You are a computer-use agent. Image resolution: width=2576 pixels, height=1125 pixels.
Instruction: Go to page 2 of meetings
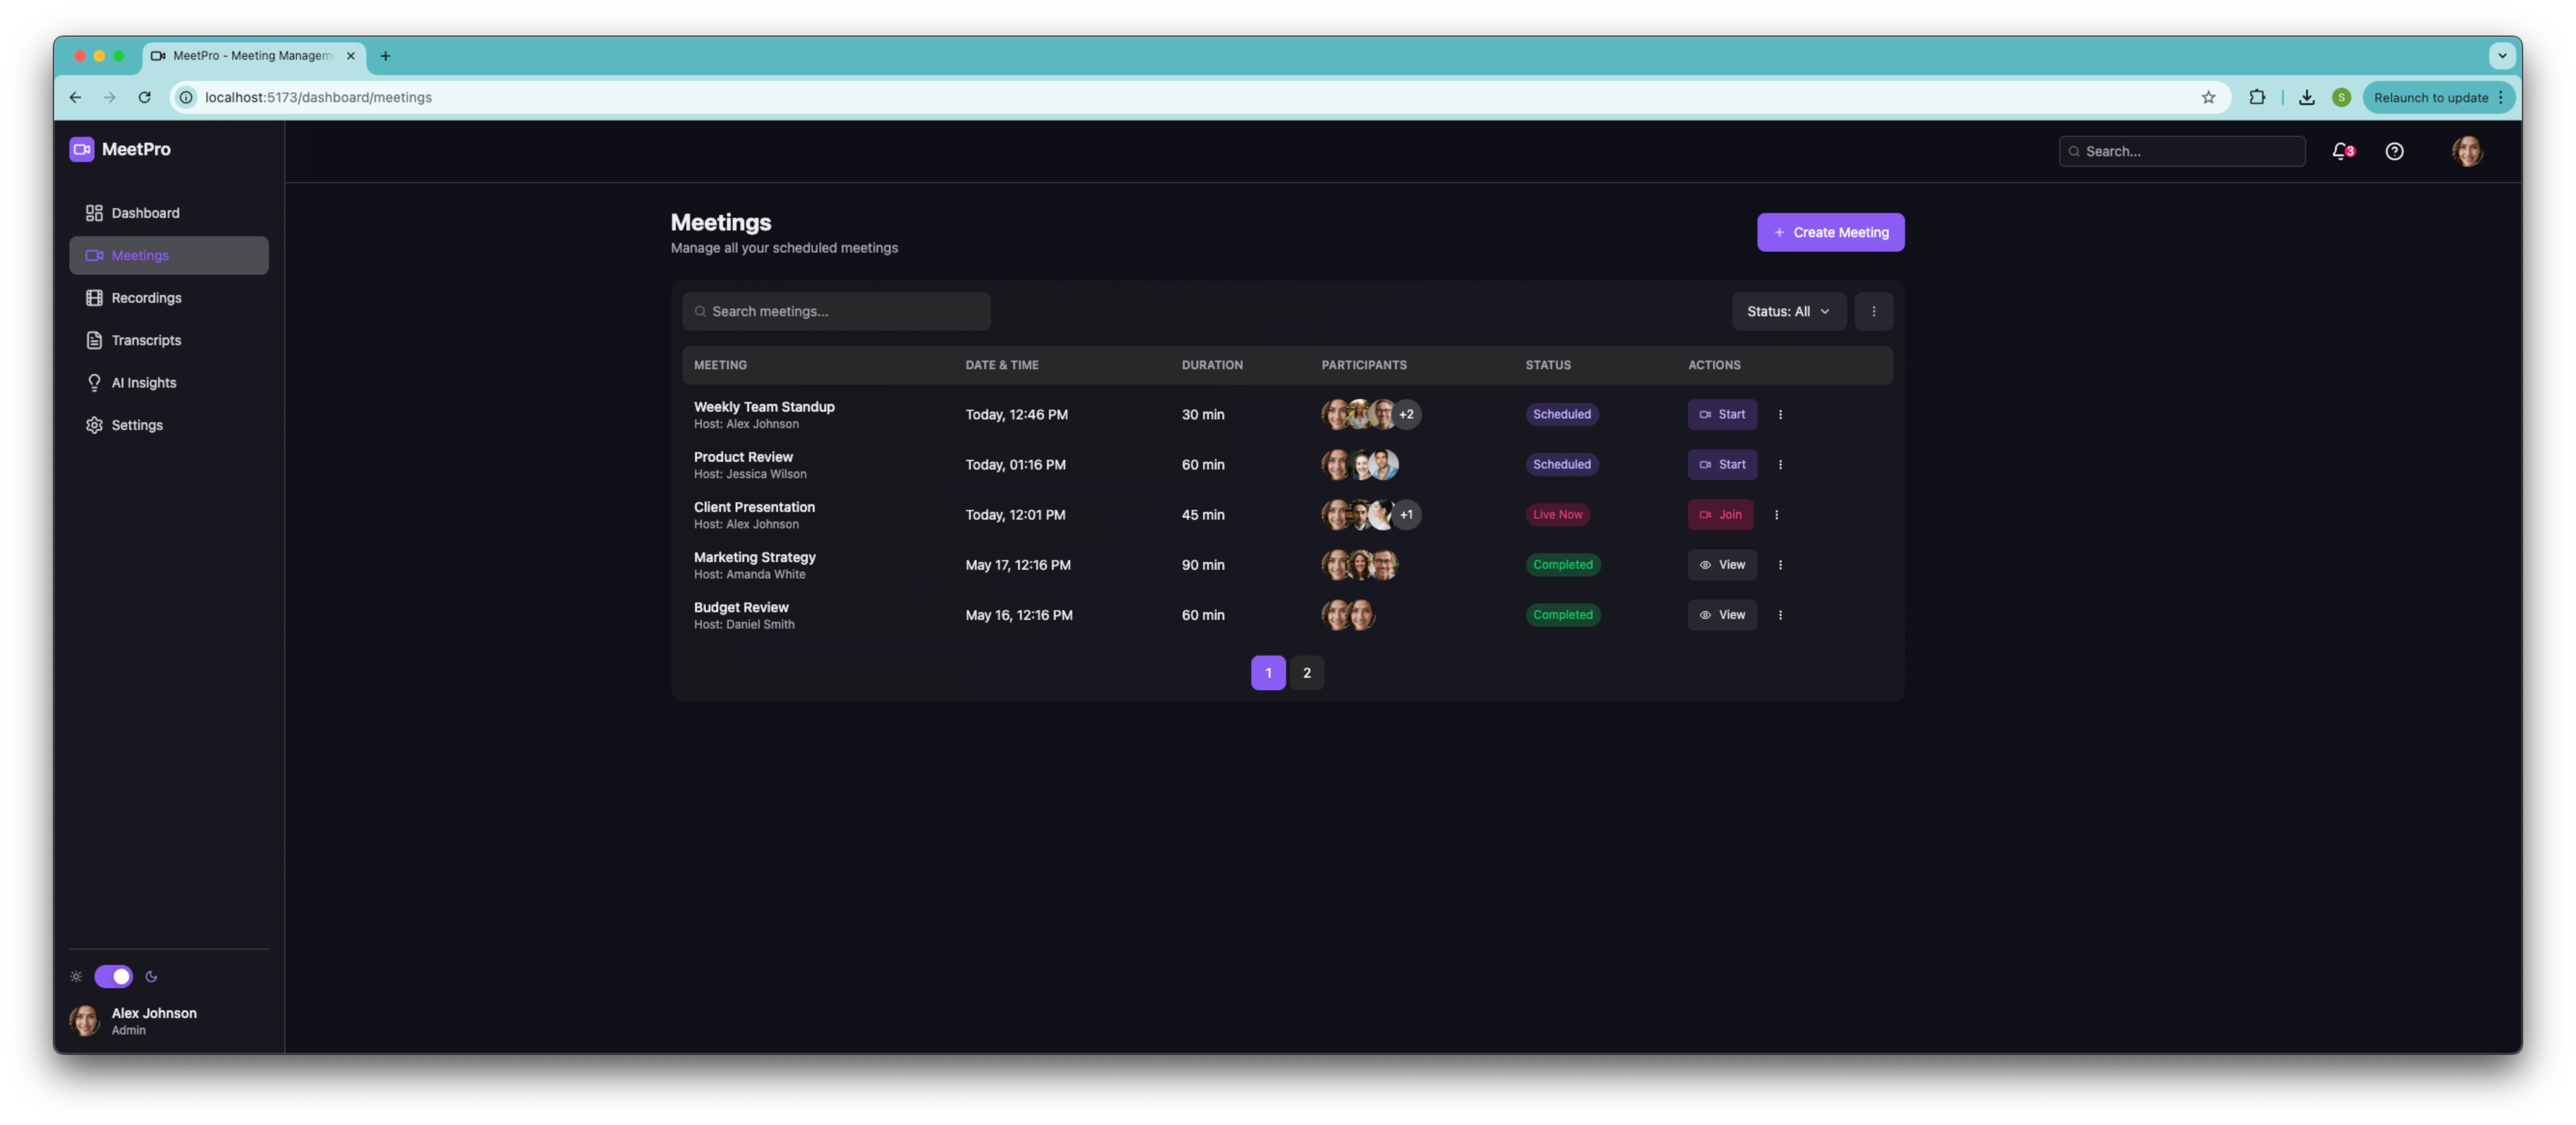pyautogui.click(x=1306, y=673)
